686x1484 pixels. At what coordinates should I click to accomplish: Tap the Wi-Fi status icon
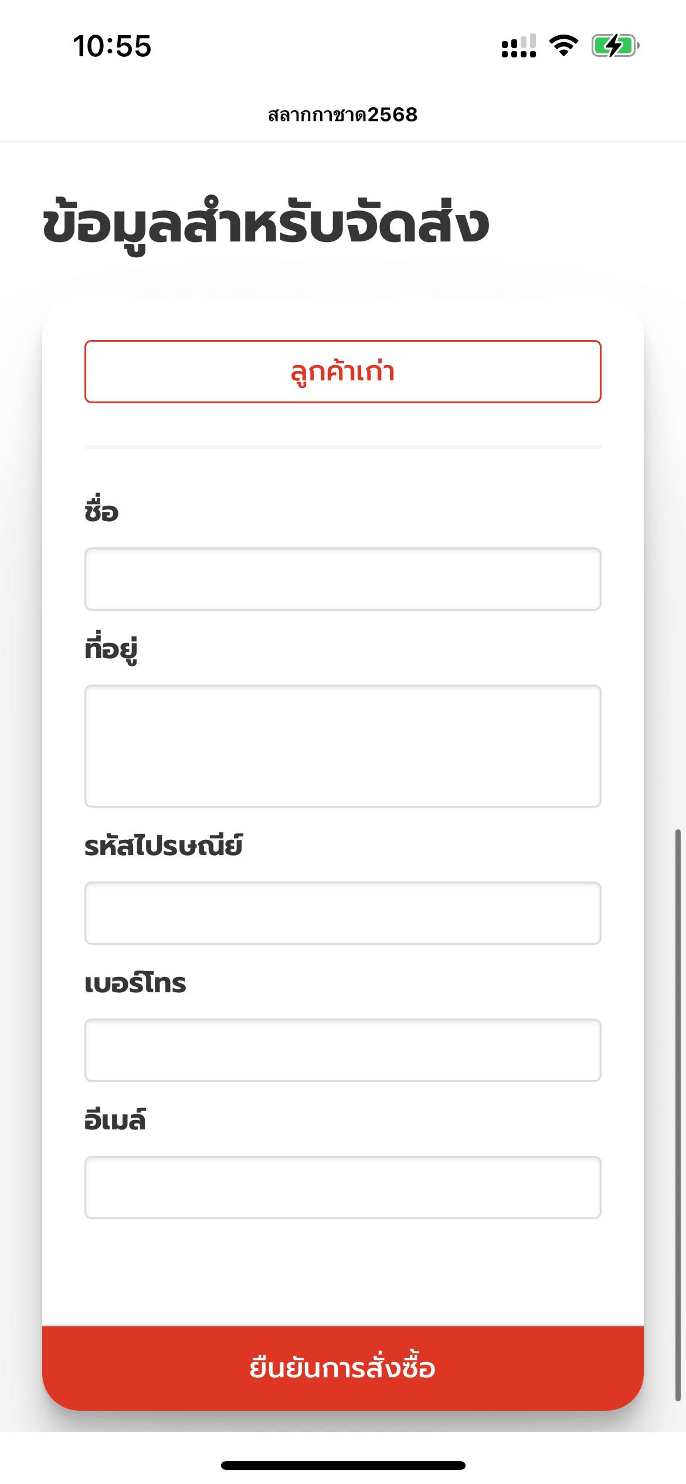(x=563, y=46)
